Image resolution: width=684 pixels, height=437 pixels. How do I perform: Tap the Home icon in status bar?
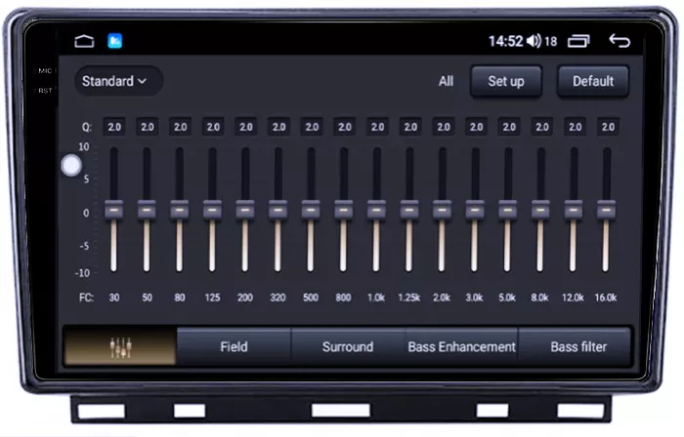pos(84,41)
